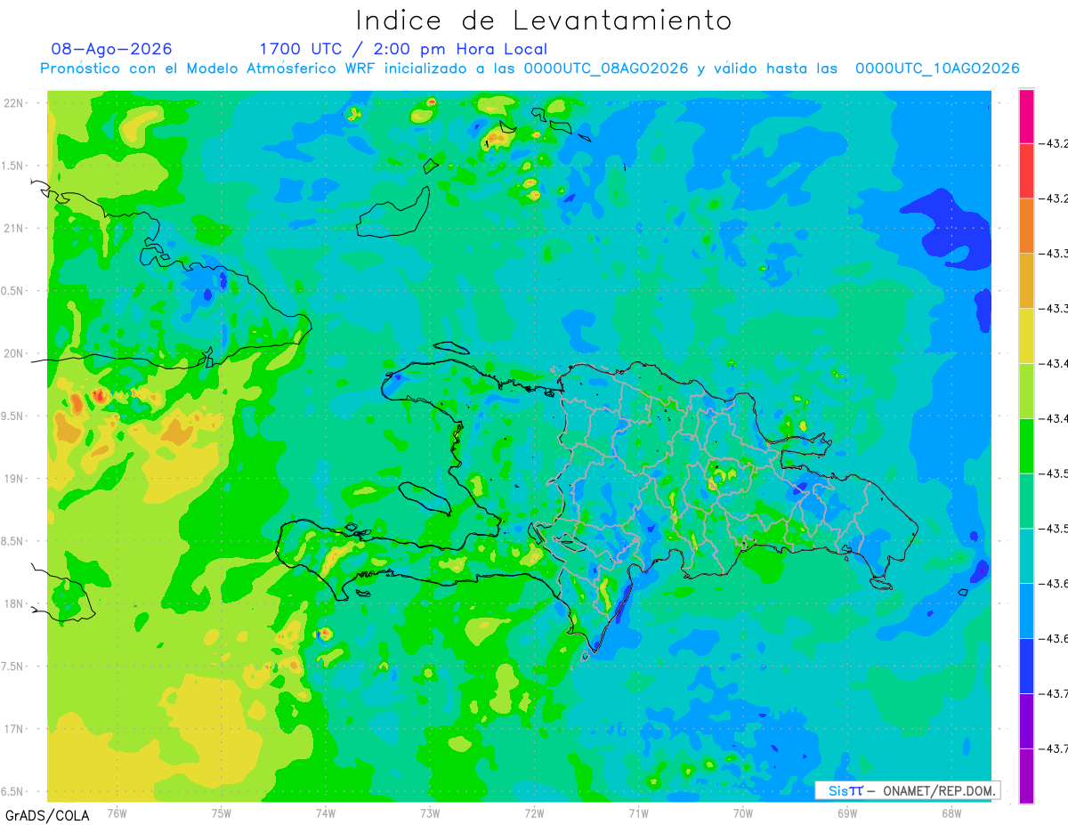Click the "76W" longitude label
The height and width of the screenshot is (825, 1068).
coord(117,813)
